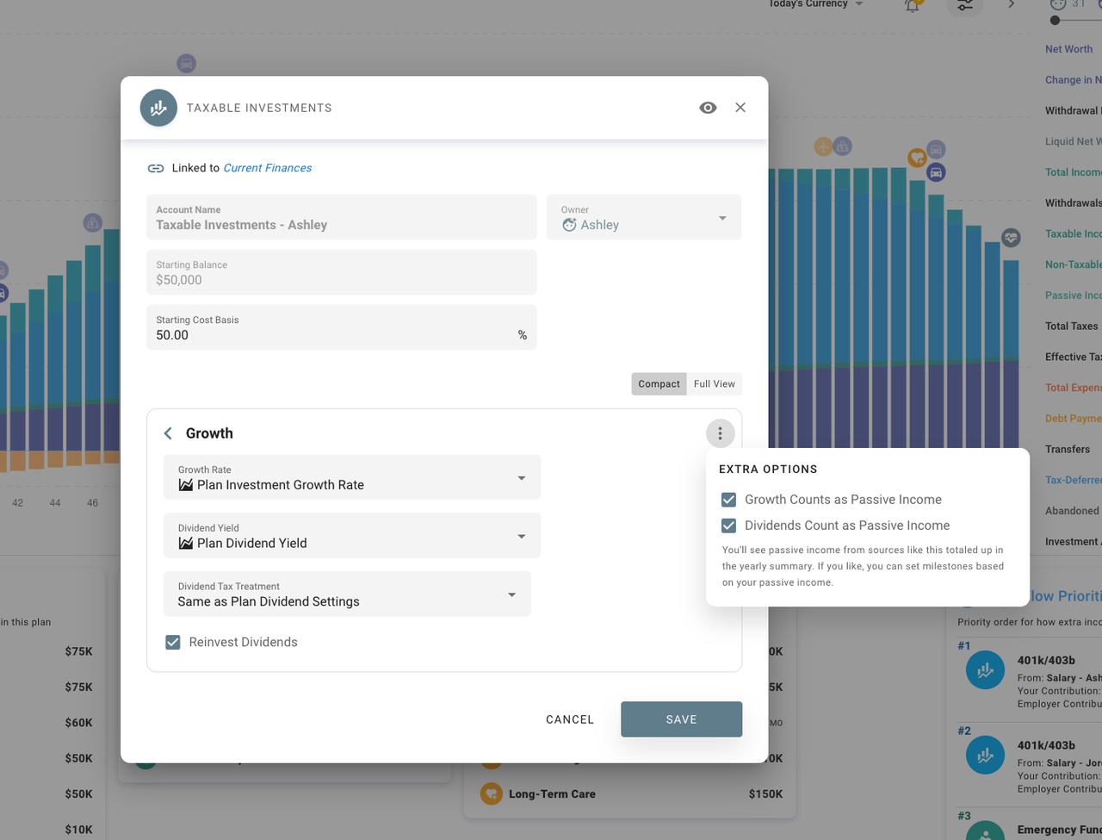The height and width of the screenshot is (840, 1102).
Task: Open the three-dot extra options menu
Action: tap(720, 433)
